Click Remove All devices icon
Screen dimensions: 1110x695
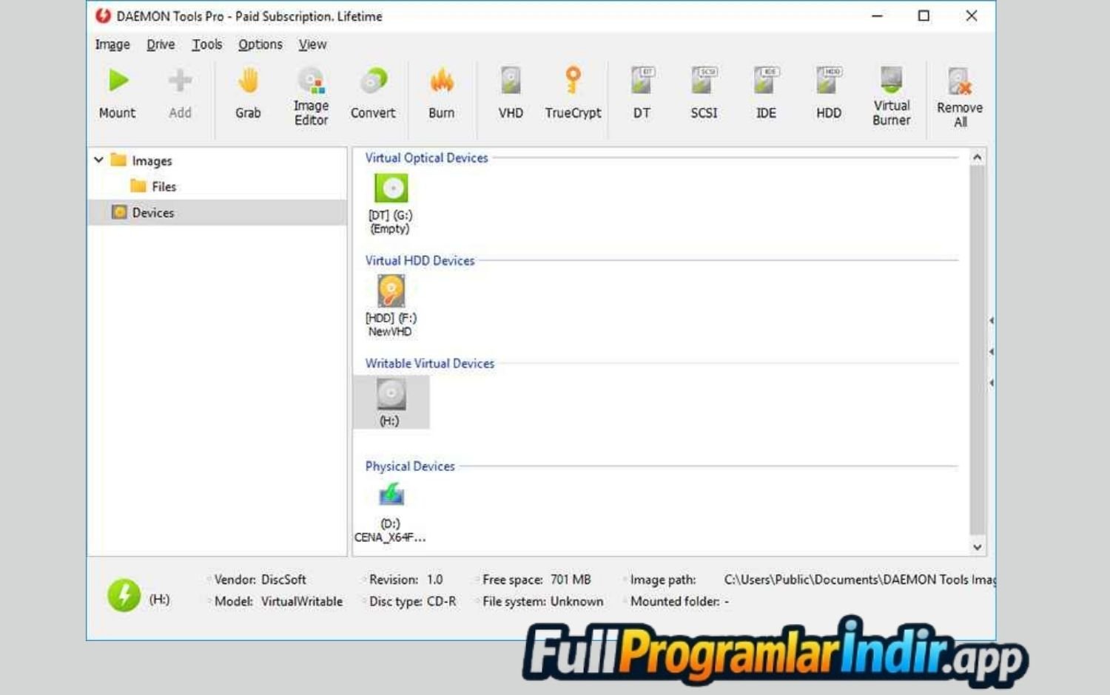tap(960, 81)
